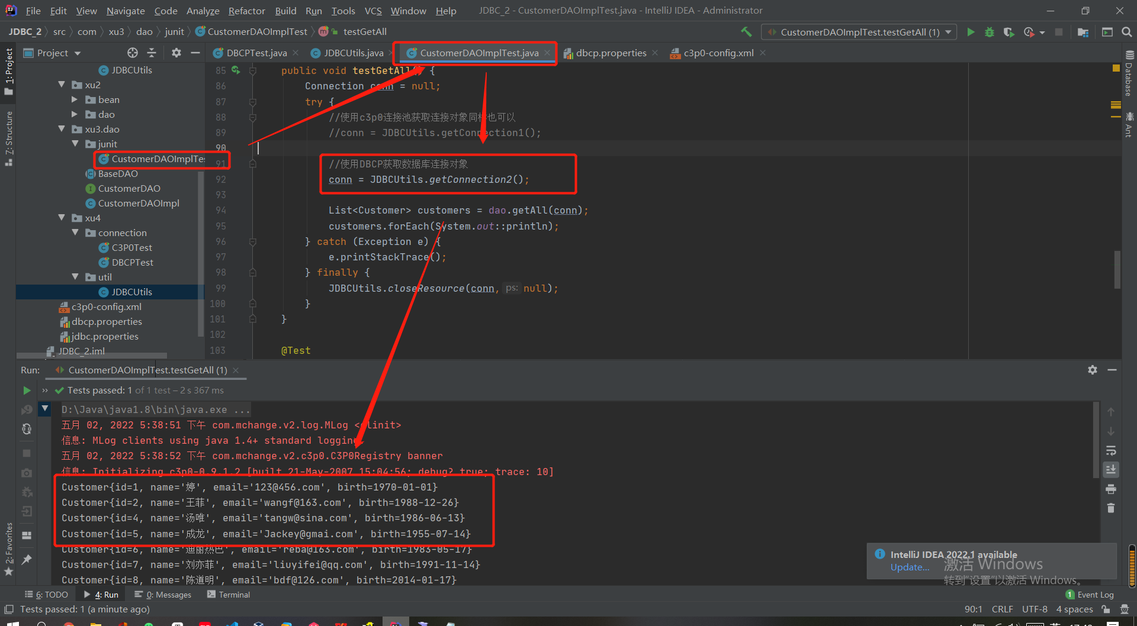Open Search Everywhere magnifier icon
Viewport: 1137px width, 626px height.
(x=1127, y=32)
